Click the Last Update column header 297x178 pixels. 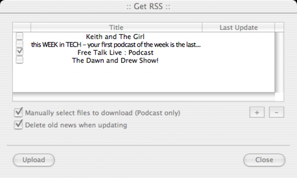pos(238,27)
